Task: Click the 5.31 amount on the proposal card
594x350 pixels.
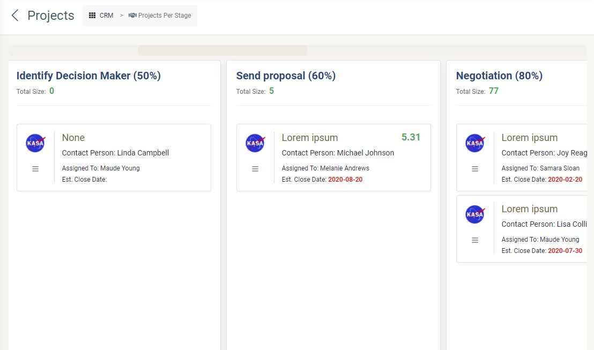Action: coord(411,137)
